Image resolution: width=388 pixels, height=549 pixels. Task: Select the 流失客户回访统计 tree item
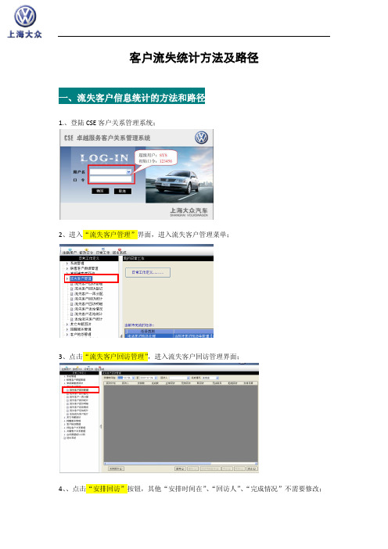point(88,299)
